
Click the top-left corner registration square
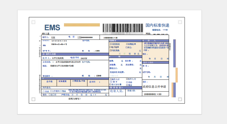(x=33, y=22)
